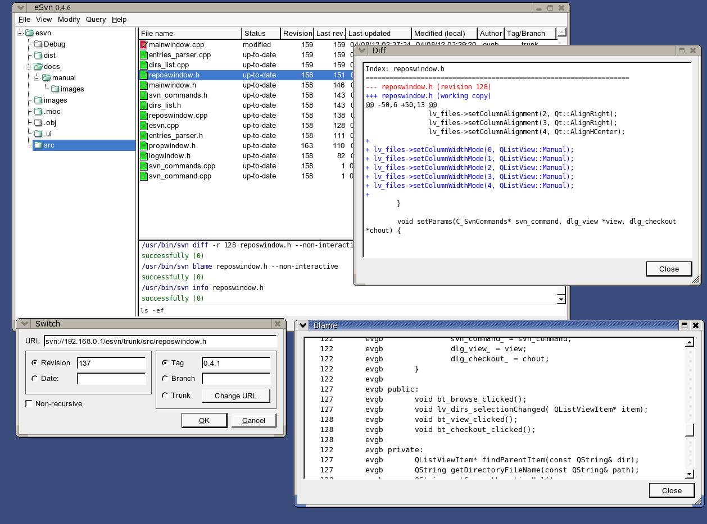Sort by Author column header
Screen dimensions: 707x524
pyautogui.click(x=491, y=33)
